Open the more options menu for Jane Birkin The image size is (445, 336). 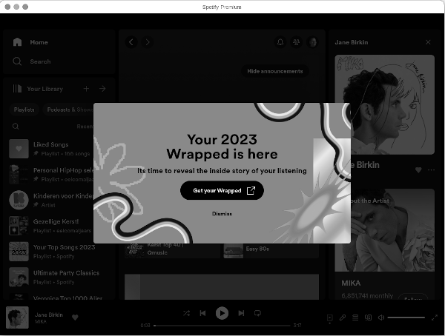click(431, 169)
